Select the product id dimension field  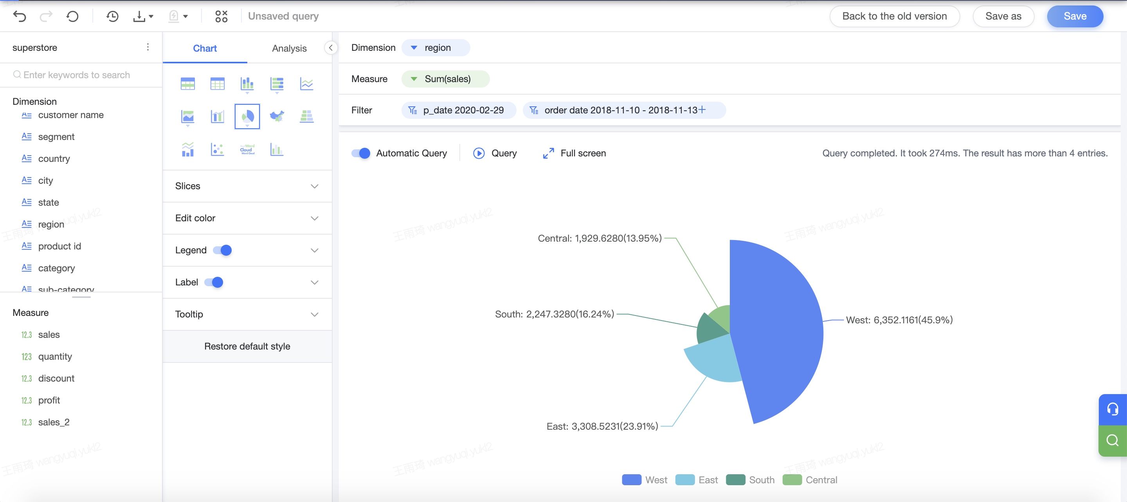coord(59,246)
